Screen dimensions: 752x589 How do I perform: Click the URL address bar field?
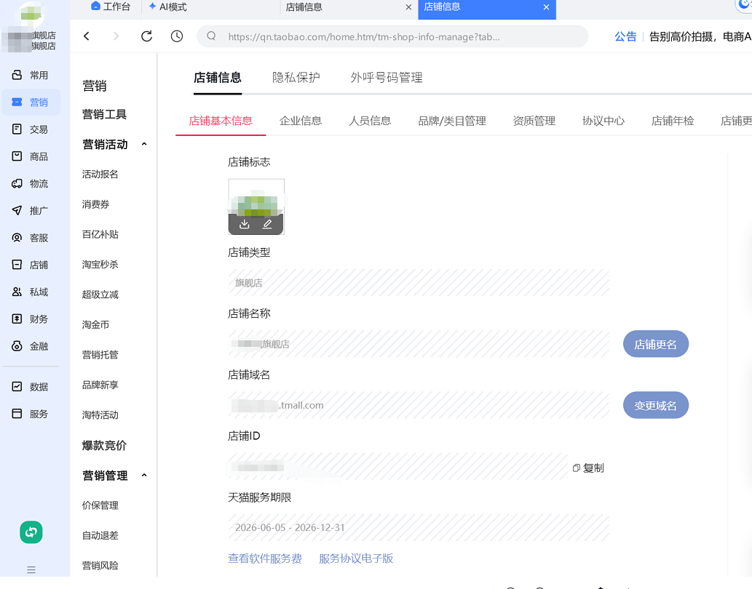click(x=392, y=36)
